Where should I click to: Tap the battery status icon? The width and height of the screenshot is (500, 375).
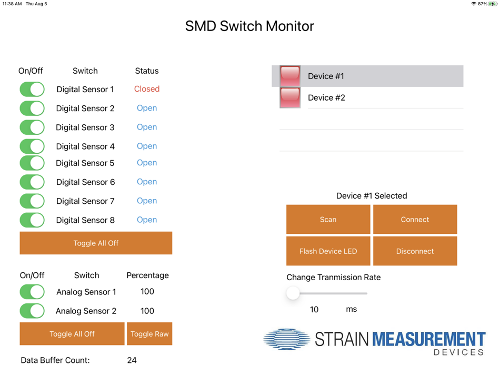[x=493, y=4]
